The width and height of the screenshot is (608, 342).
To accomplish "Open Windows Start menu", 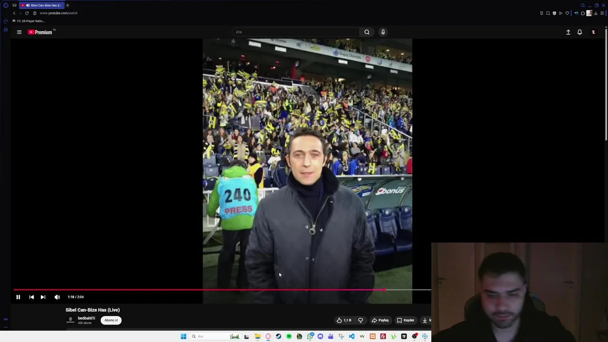I will pos(183,336).
